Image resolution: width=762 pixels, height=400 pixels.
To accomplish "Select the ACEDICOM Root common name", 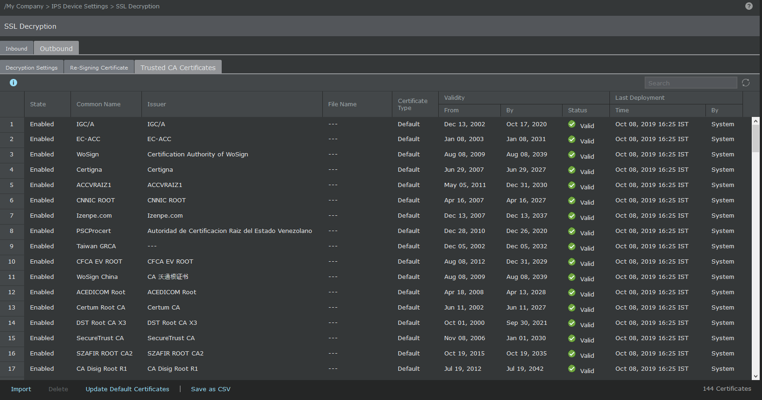I will coord(101,292).
